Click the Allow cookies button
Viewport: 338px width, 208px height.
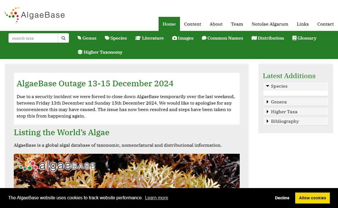click(x=312, y=198)
